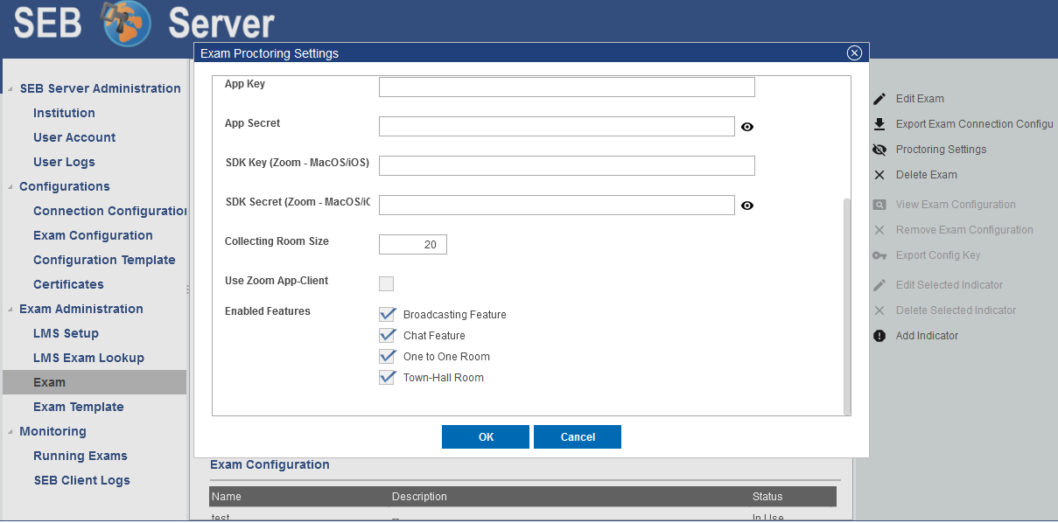Click the Collecting Room Size field
The width and height of the screenshot is (1058, 523).
pyautogui.click(x=412, y=244)
